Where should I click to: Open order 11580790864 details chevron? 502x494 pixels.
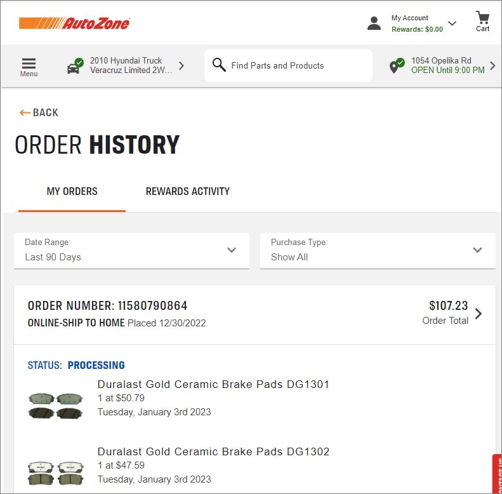(x=479, y=314)
